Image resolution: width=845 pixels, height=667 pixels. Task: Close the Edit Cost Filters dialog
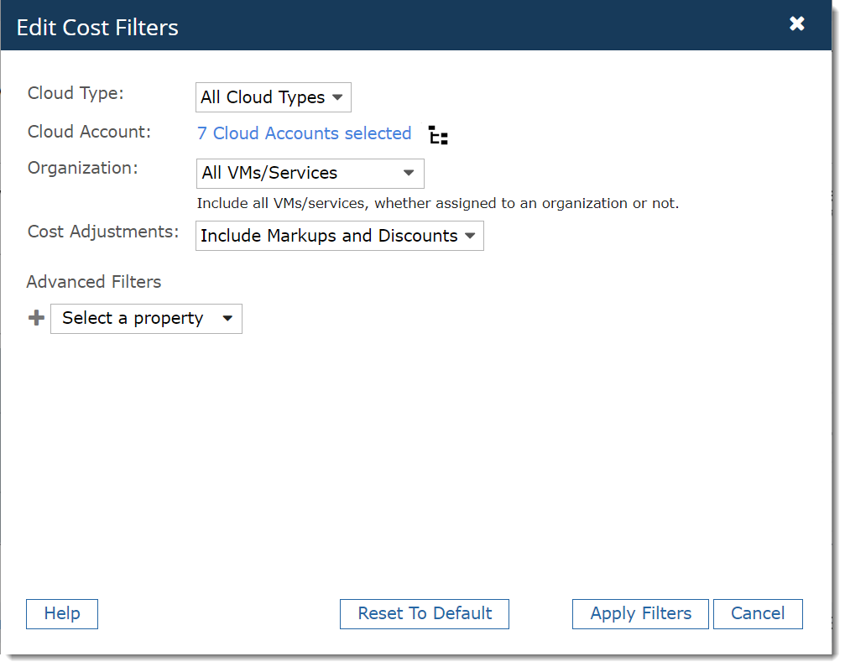point(796,23)
